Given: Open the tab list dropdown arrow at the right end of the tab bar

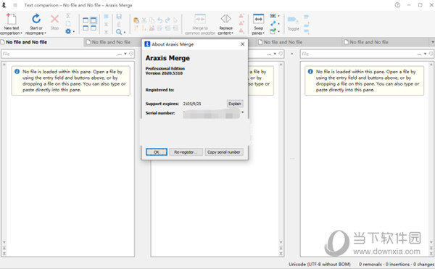Looking at the screenshot, I should pos(433,42).
